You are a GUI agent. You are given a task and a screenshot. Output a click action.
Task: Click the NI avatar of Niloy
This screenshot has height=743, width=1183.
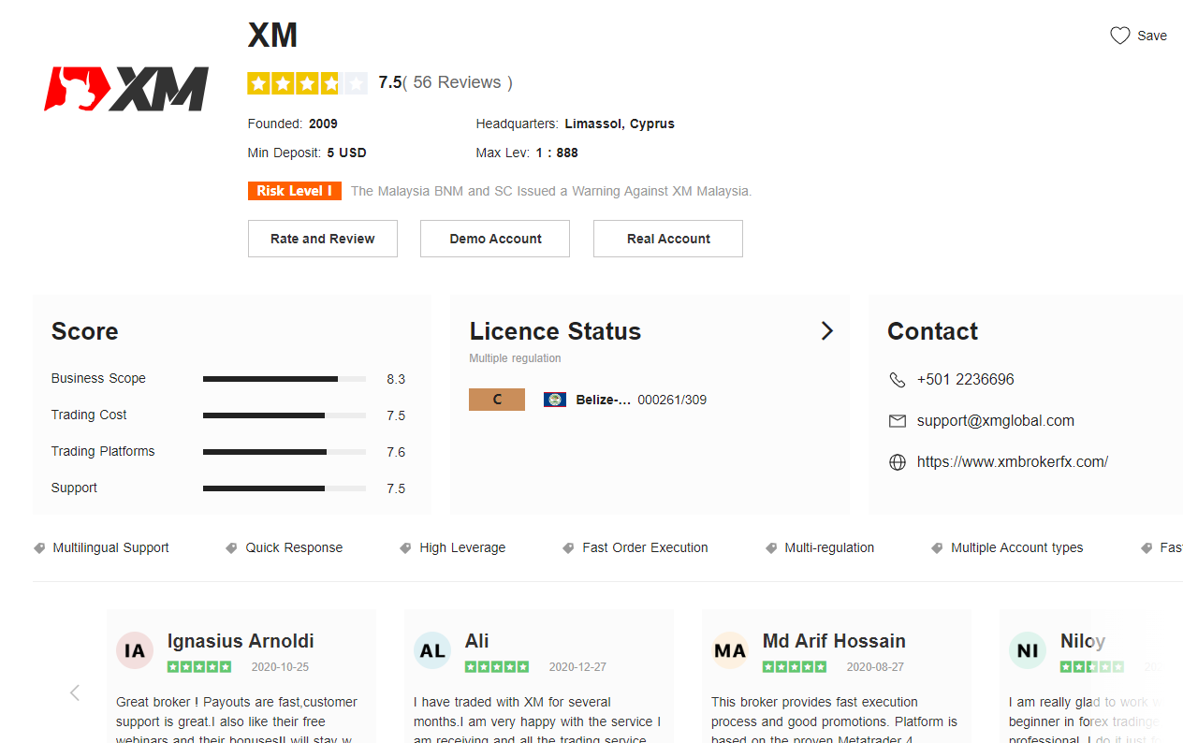(x=1028, y=650)
